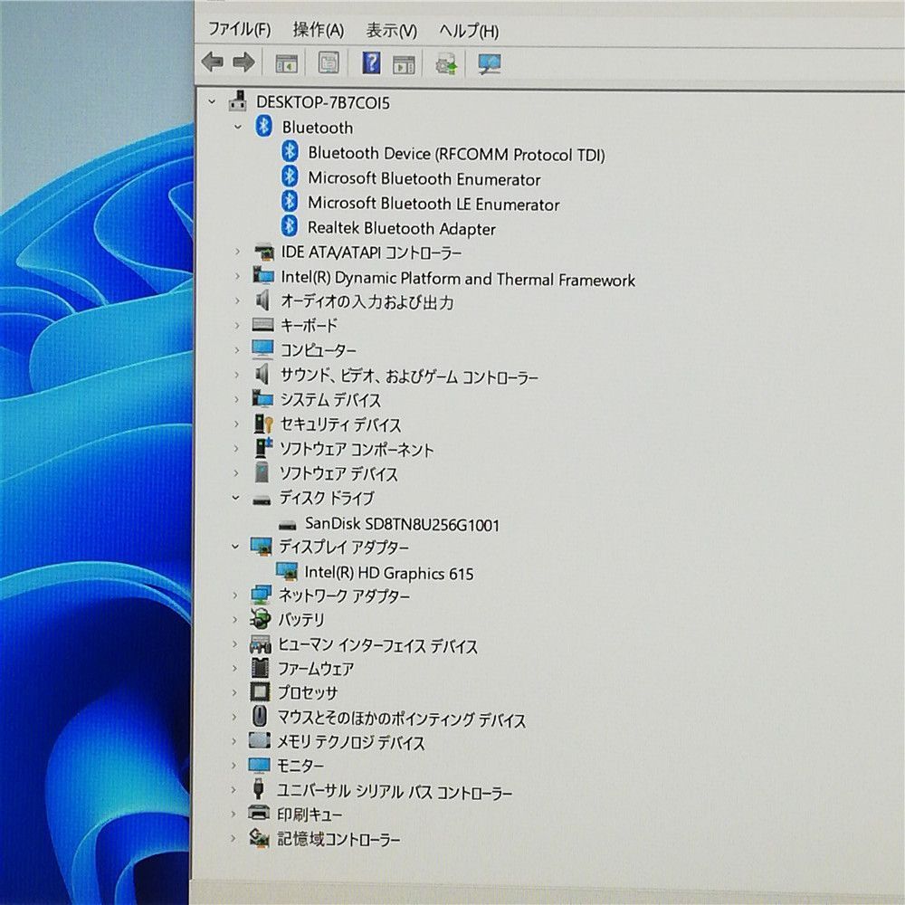This screenshot has height=905, width=905.
Task: Click Scan for hardware changes monitor icon
Action: click(x=490, y=64)
